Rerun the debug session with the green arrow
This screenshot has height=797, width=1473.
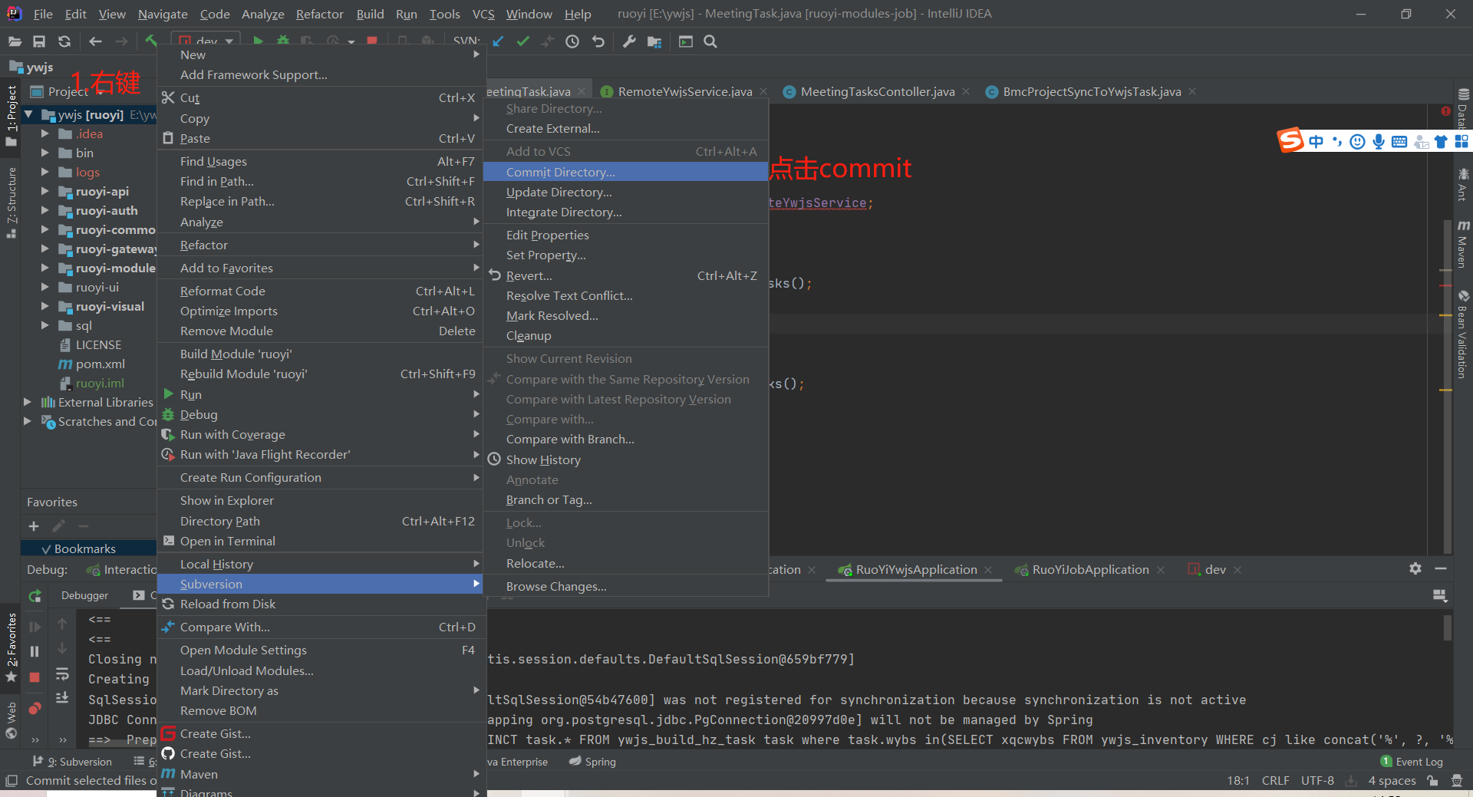click(35, 596)
